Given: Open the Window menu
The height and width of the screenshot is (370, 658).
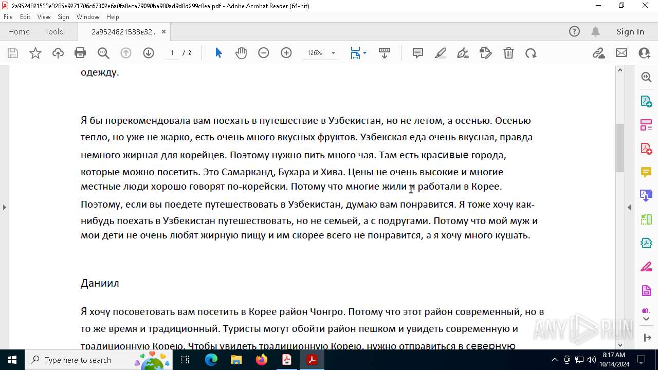Looking at the screenshot, I should click(88, 16).
